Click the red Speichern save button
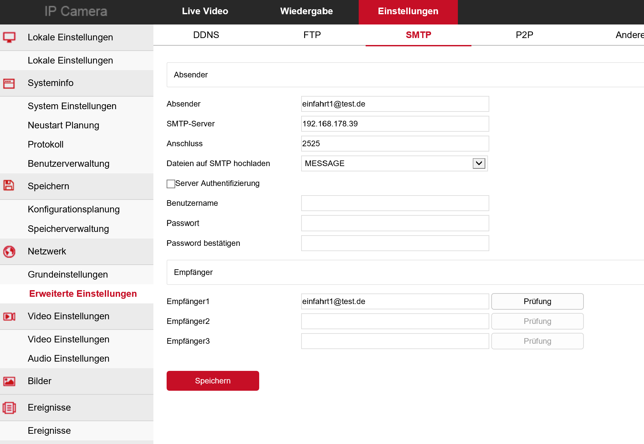Screen dimensions: 644x444 pyautogui.click(x=213, y=381)
